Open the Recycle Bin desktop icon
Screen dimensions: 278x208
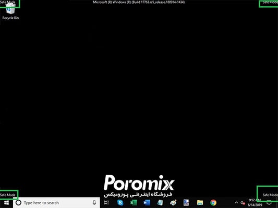pos(10,11)
